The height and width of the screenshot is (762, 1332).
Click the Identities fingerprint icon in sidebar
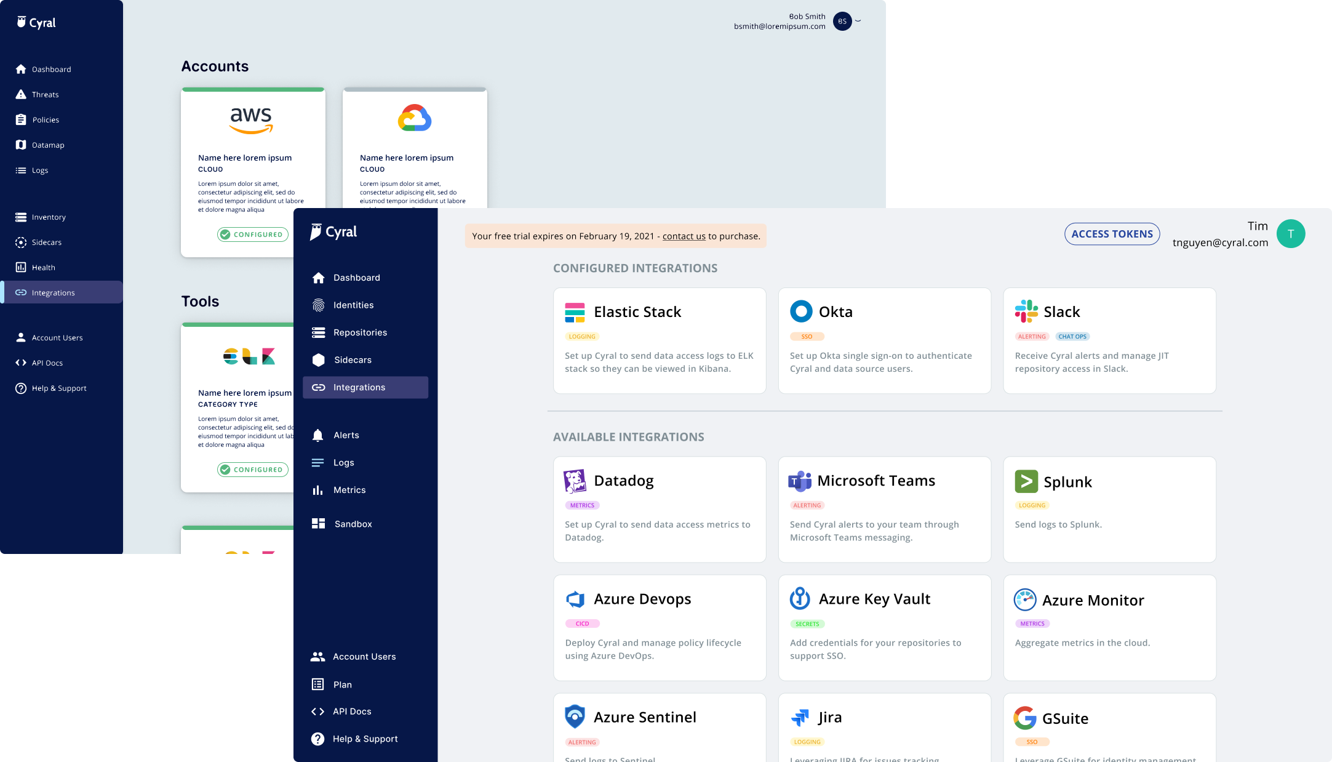click(x=318, y=305)
